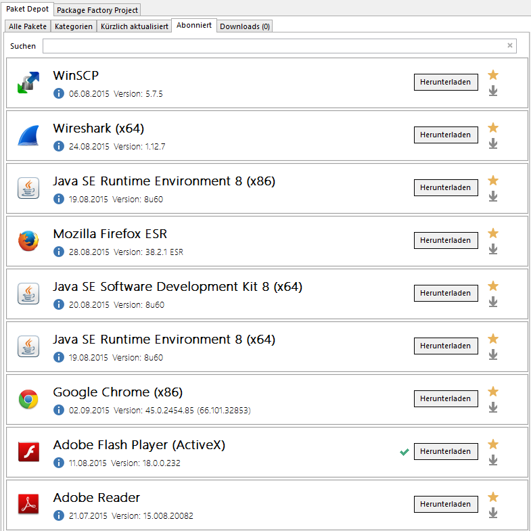Open info icon for Mozilla Firefox ESR
The height and width of the screenshot is (531, 531).
click(59, 252)
